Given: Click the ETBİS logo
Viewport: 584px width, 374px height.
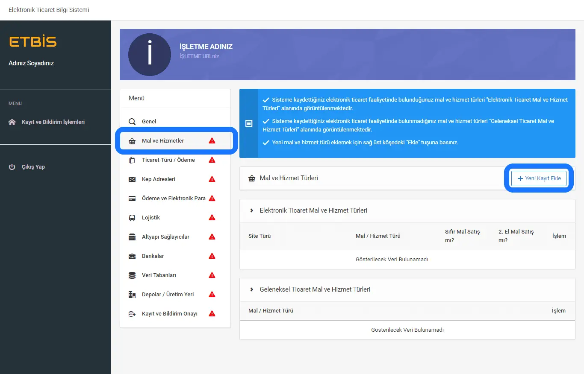Looking at the screenshot, I should 33,42.
